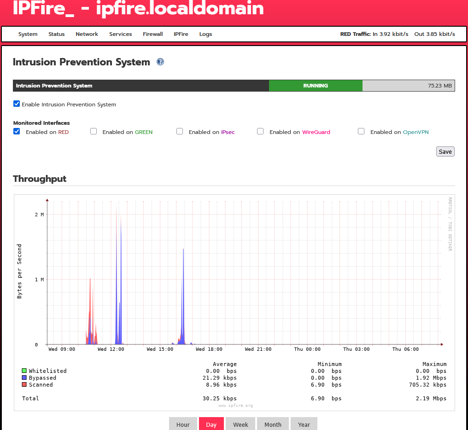Enable monitoring on IPsec interface

(180, 131)
